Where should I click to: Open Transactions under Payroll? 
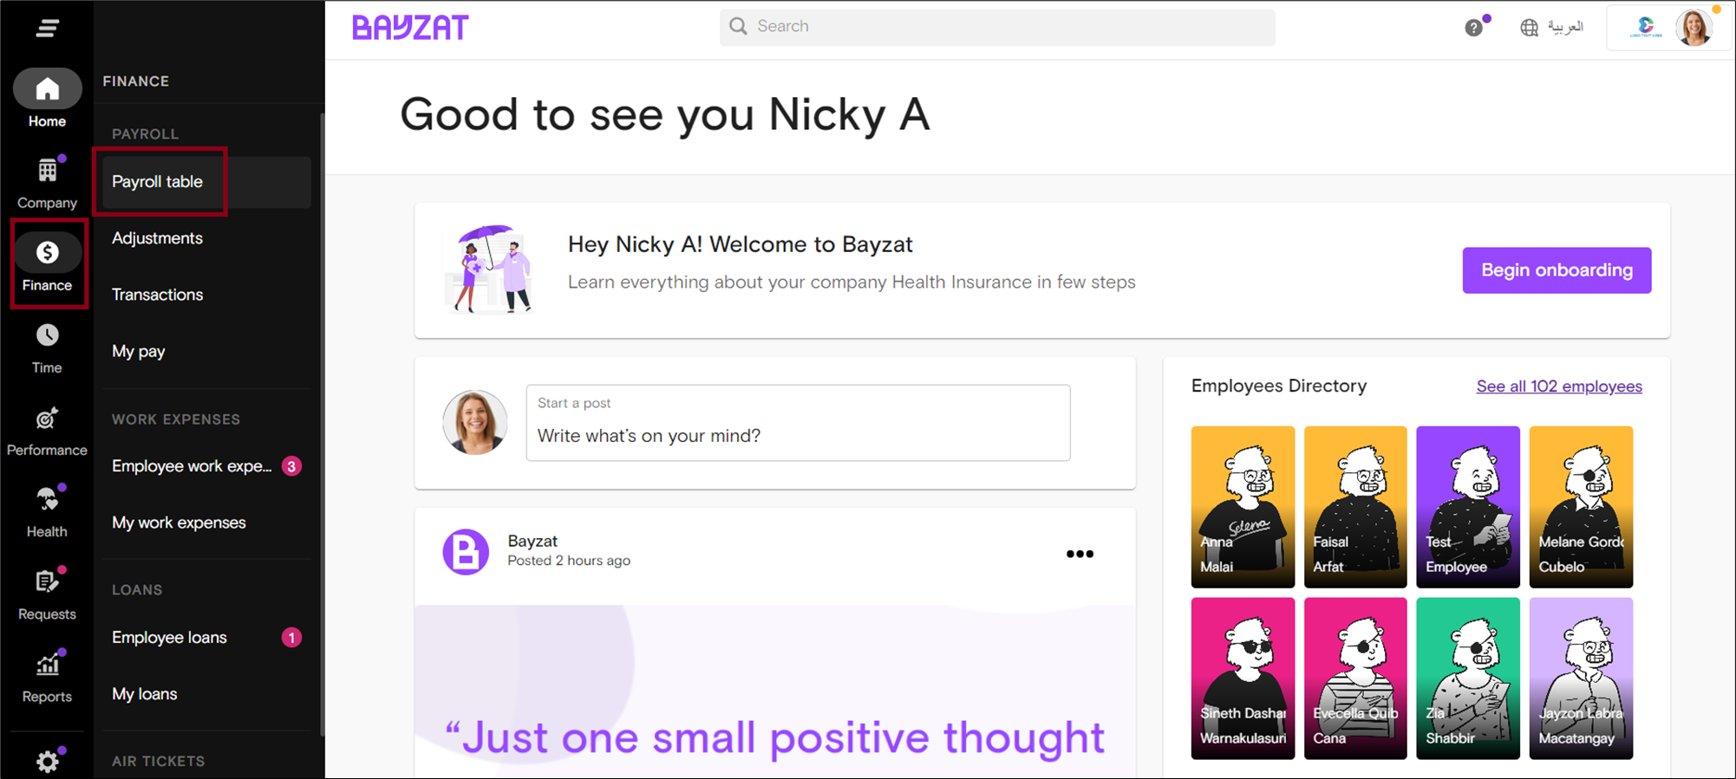(x=157, y=295)
